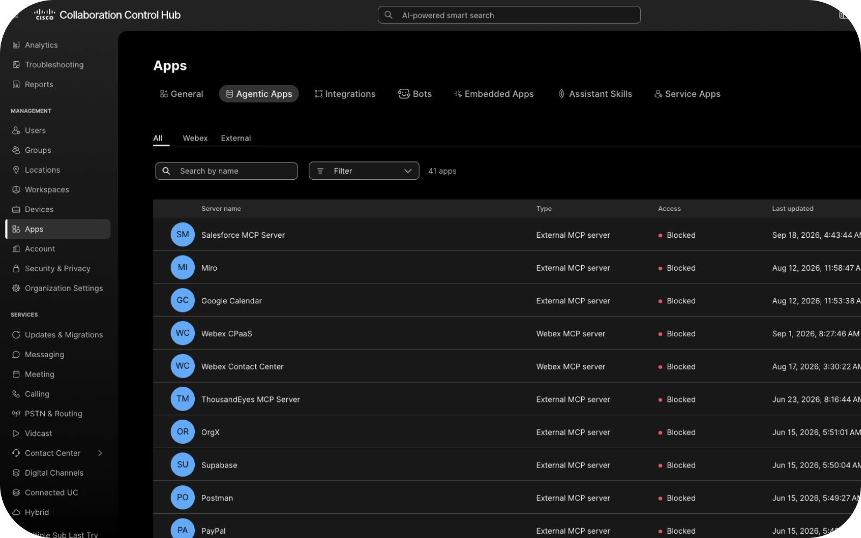Switch to the Integrations tab
The width and height of the screenshot is (861, 538).
click(x=345, y=94)
